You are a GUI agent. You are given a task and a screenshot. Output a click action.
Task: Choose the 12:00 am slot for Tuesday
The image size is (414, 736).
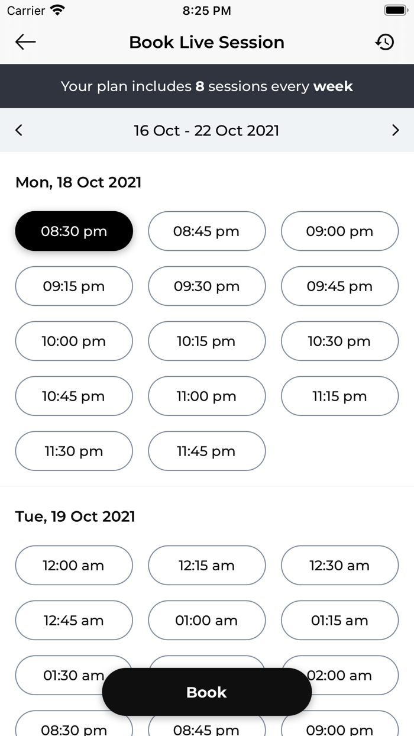point(73,565)
